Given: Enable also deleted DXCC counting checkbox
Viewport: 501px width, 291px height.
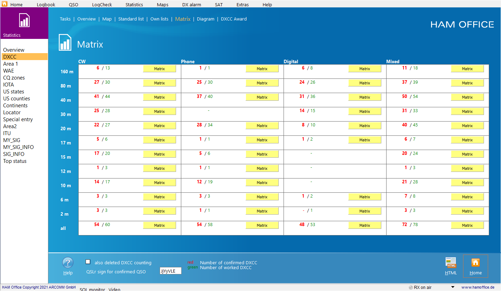Looking at the screenshot, I should coord(88,262).
